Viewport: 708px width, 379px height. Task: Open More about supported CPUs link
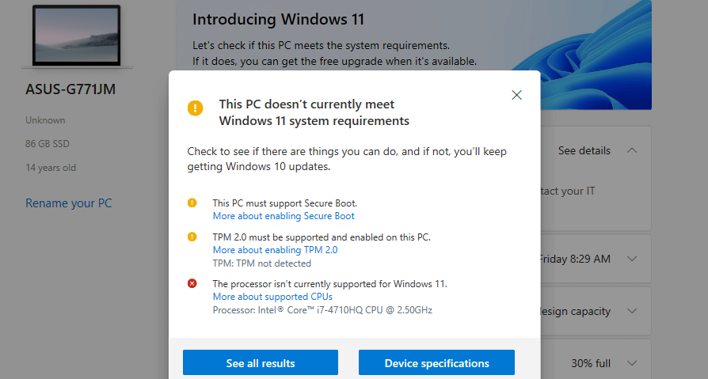[272, 297]
